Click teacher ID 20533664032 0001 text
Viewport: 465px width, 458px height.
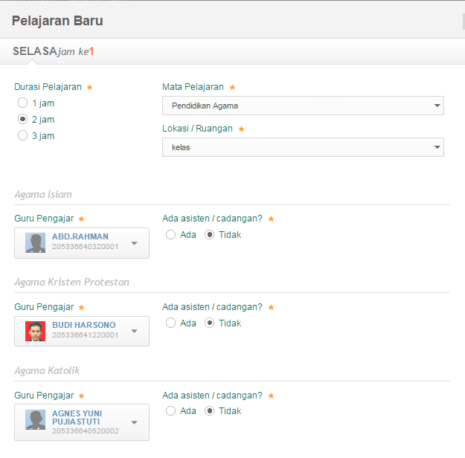point(86,247)
